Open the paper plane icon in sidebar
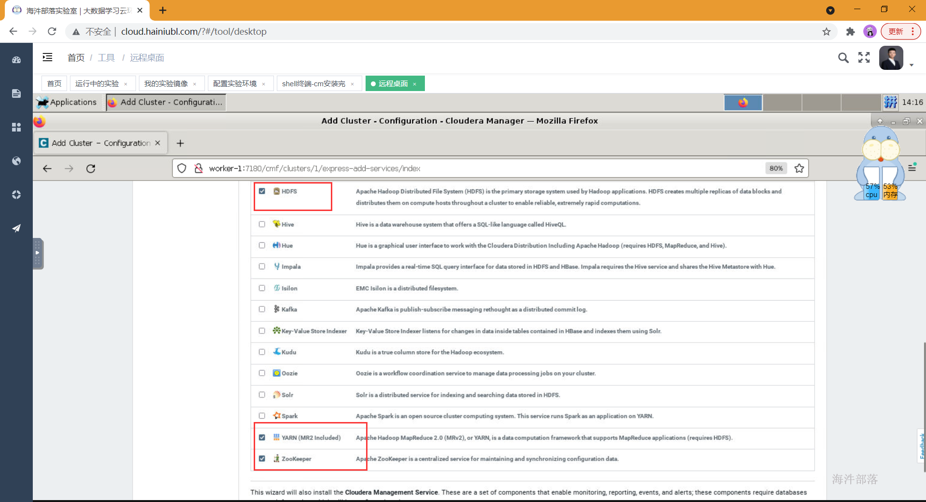Screen dimensions: 926x502 16,228
